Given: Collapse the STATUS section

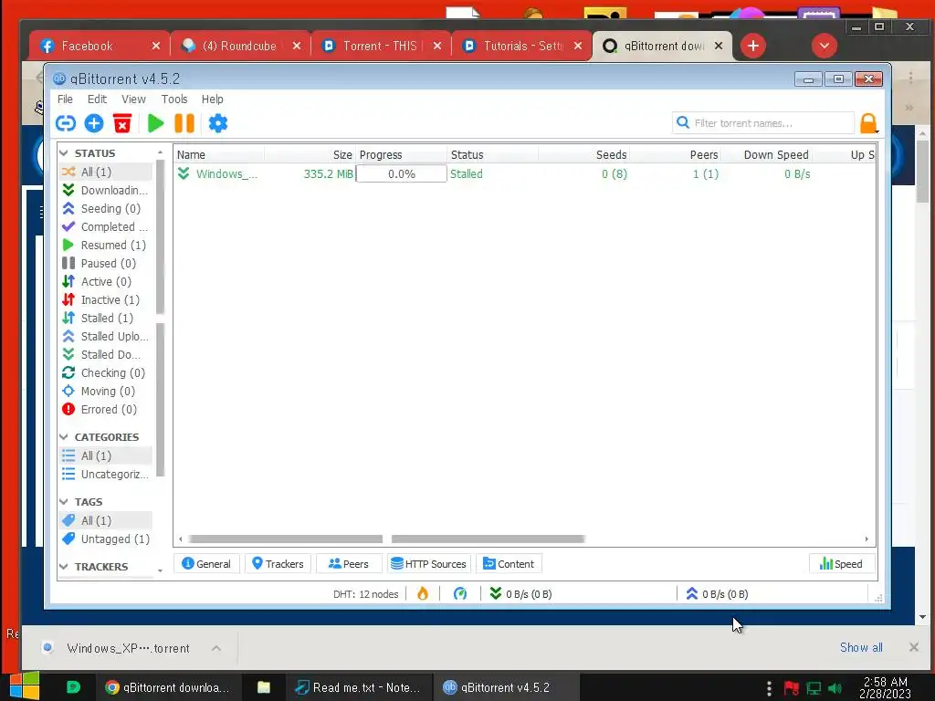Looking at the screenshot, I should point(64,153).
